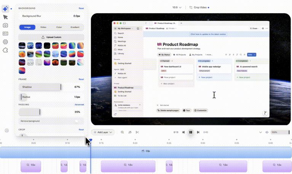The width and height of the screenshot is (292, 174).
Task: Open the Add Layer dropdown
Action: pos(103,132)
